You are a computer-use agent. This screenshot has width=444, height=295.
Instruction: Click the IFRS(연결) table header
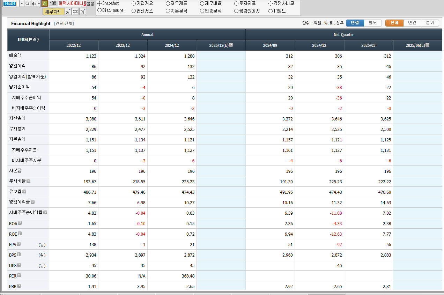[28, 39]
